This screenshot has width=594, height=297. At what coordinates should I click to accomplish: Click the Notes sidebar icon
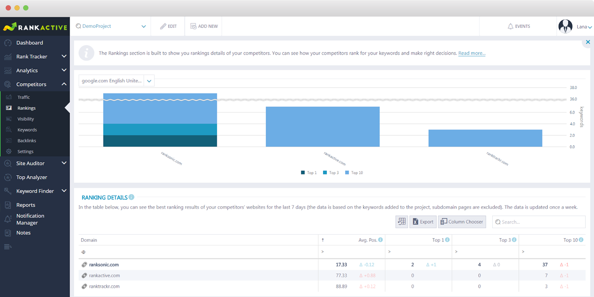[8, 233]
